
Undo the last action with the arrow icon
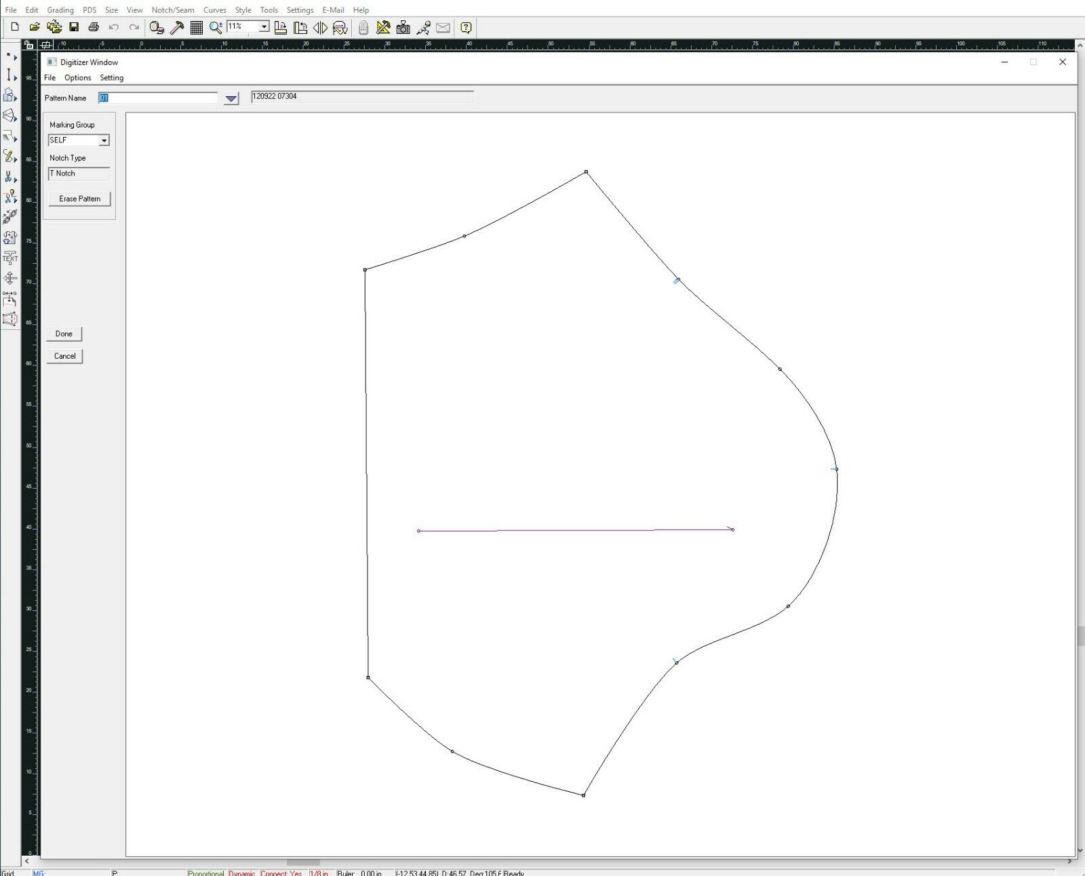pyautogui.click(x=114, y=27)
